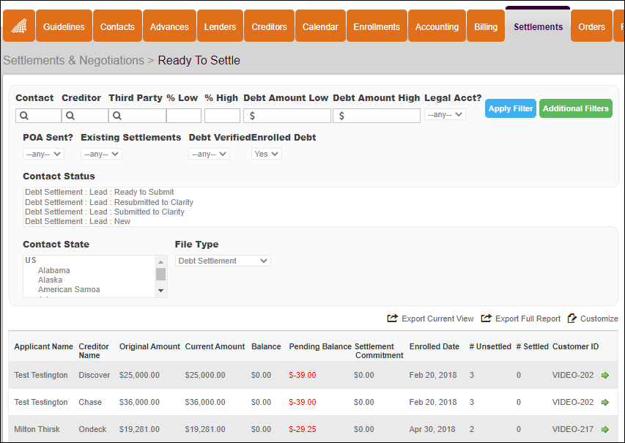Click the Additional Filters button
This screenshot has height=443, width=625.
[x=575, y=108]
